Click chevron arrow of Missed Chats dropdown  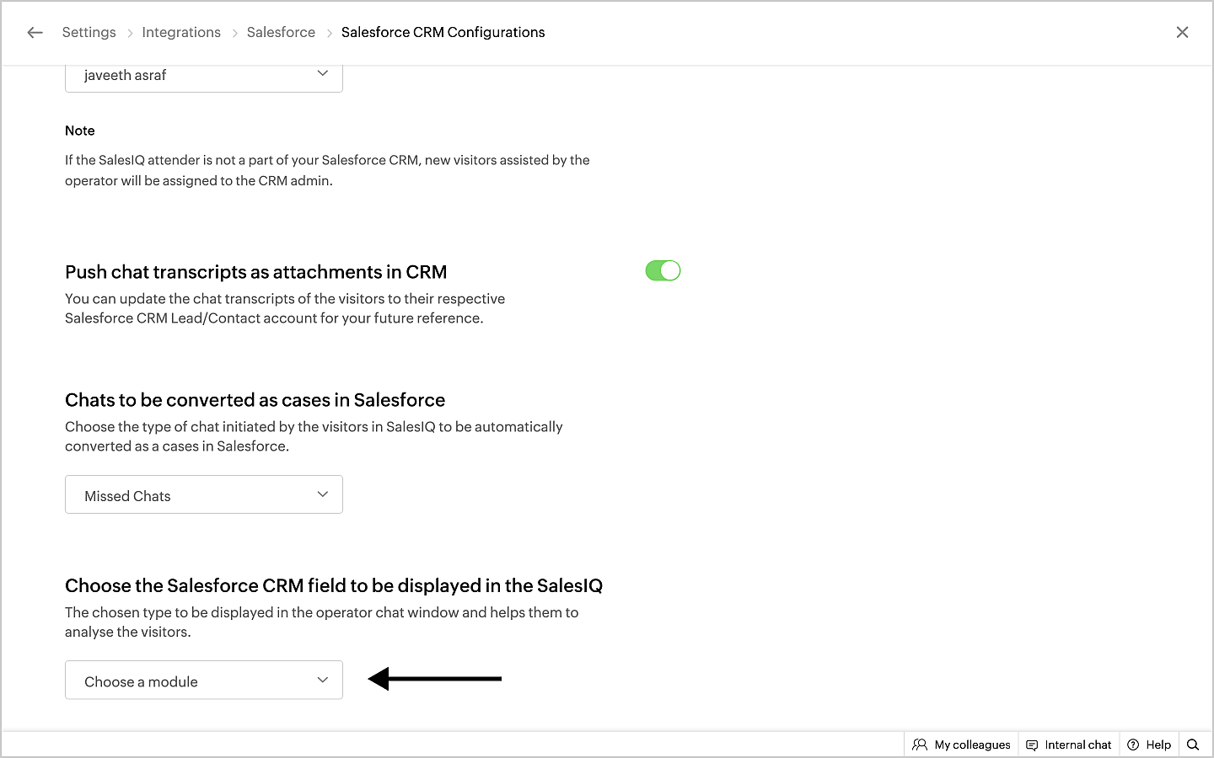pyautogui.click(x=322, y=494)
